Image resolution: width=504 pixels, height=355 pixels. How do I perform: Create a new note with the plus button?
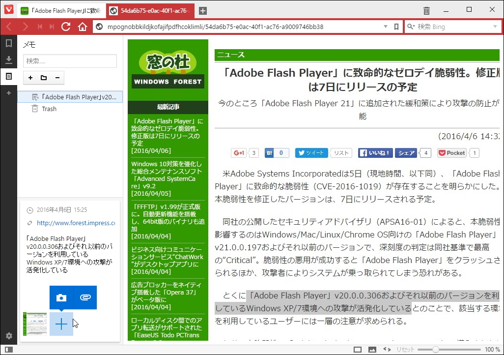(29, 78)
